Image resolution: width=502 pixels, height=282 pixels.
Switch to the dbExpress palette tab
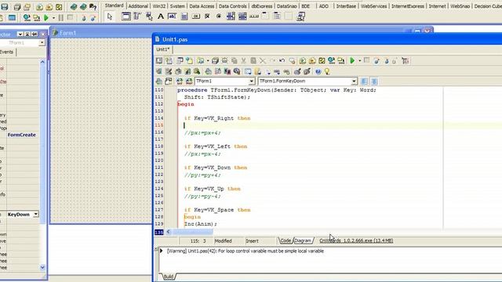point(261,6)
